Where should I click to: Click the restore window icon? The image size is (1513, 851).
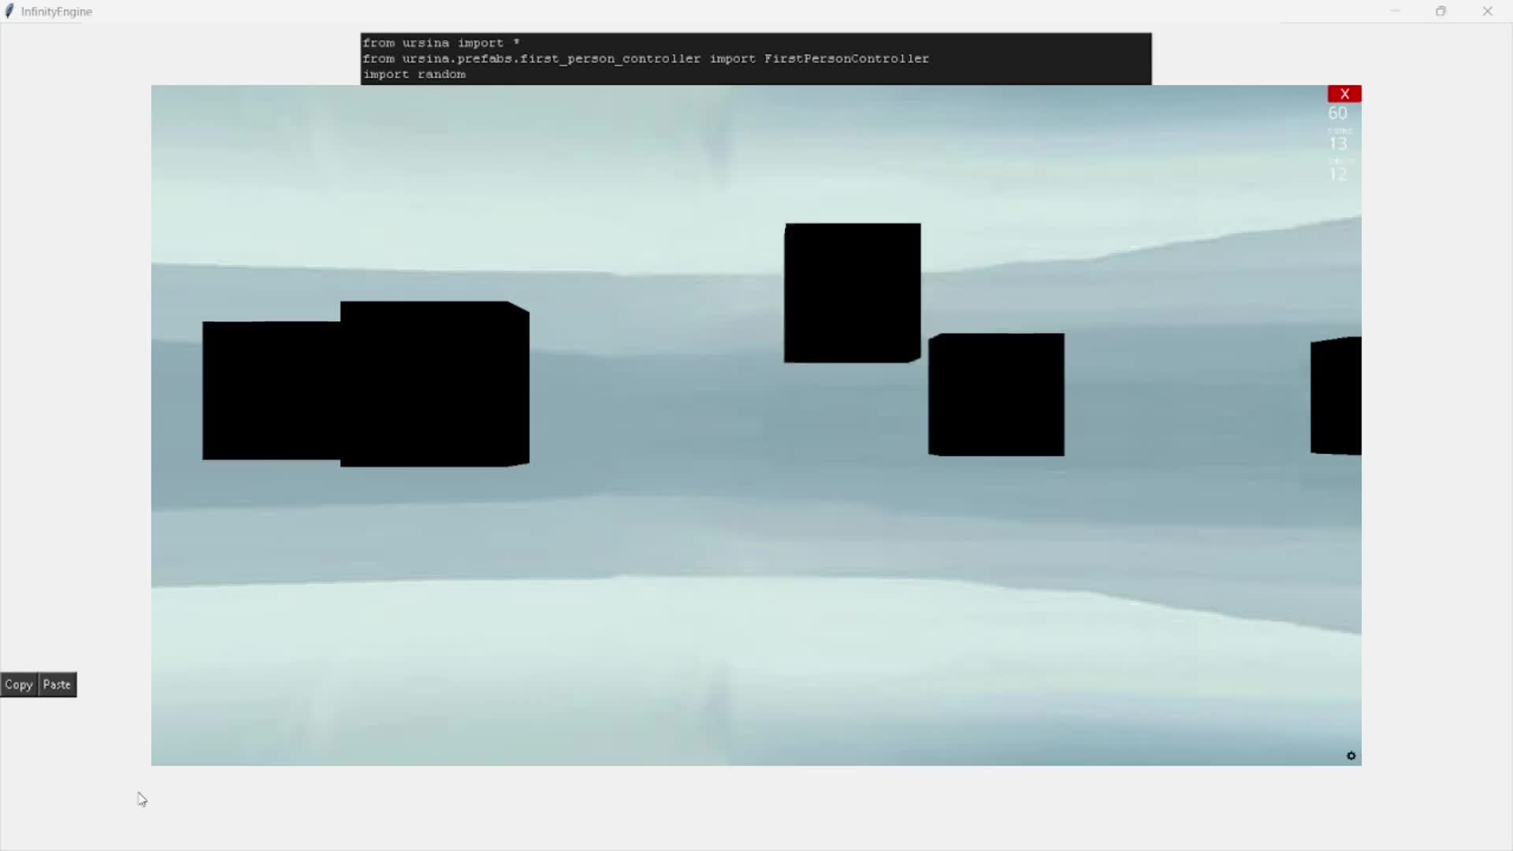[x=1441, y=11]
